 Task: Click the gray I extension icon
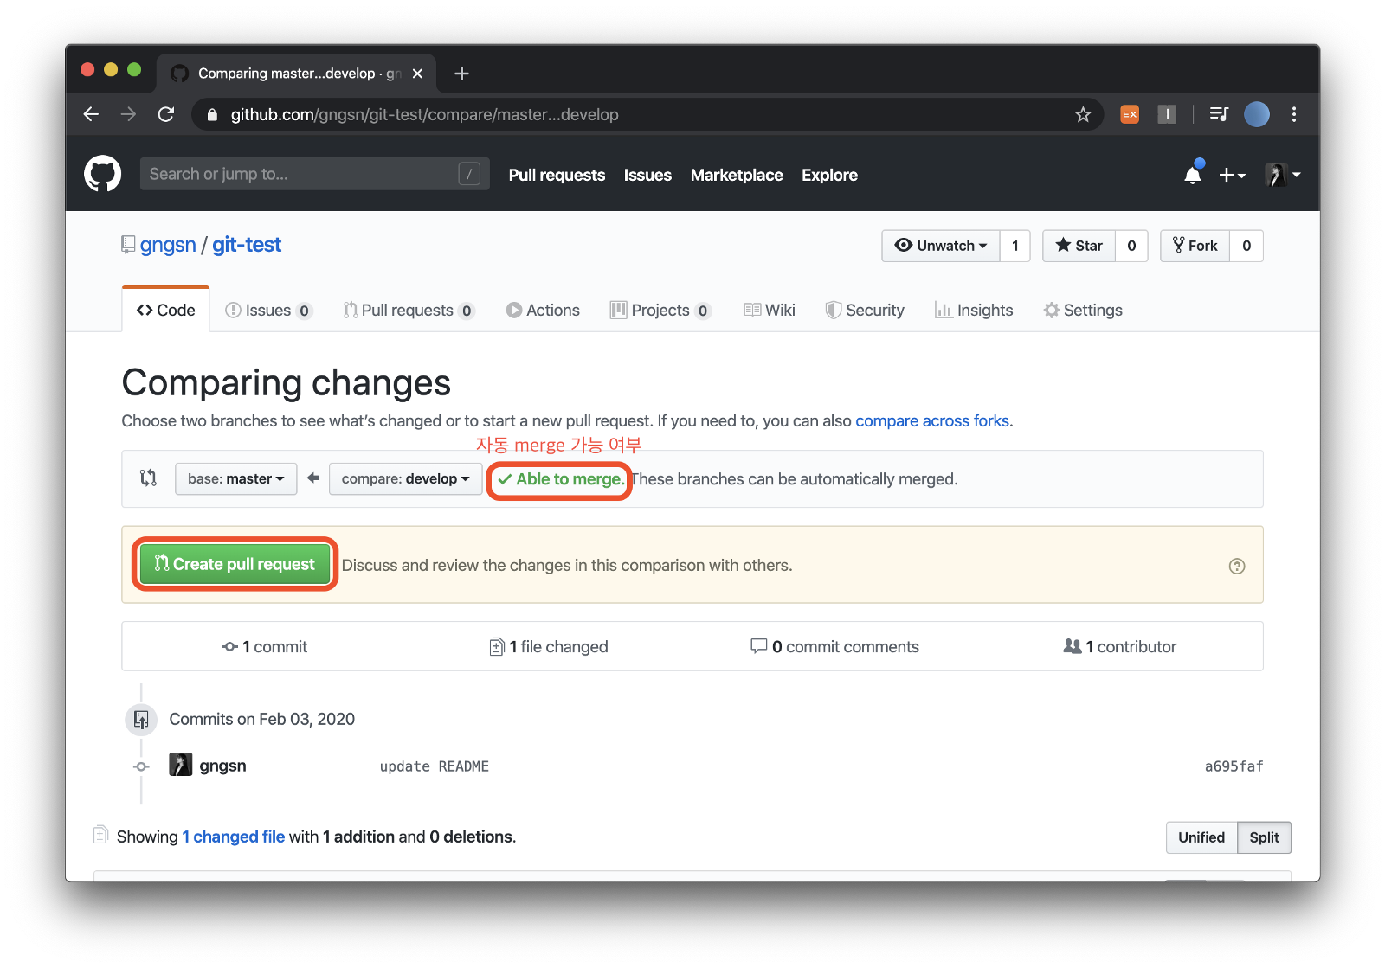(1167, 114)
